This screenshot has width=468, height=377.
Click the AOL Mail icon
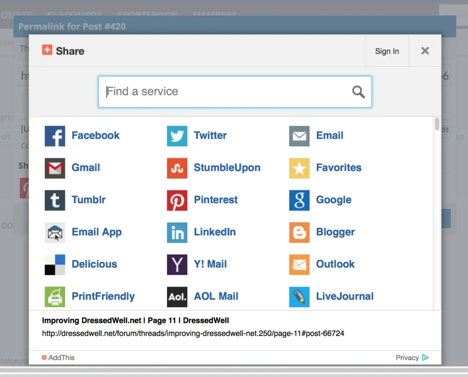177,297
